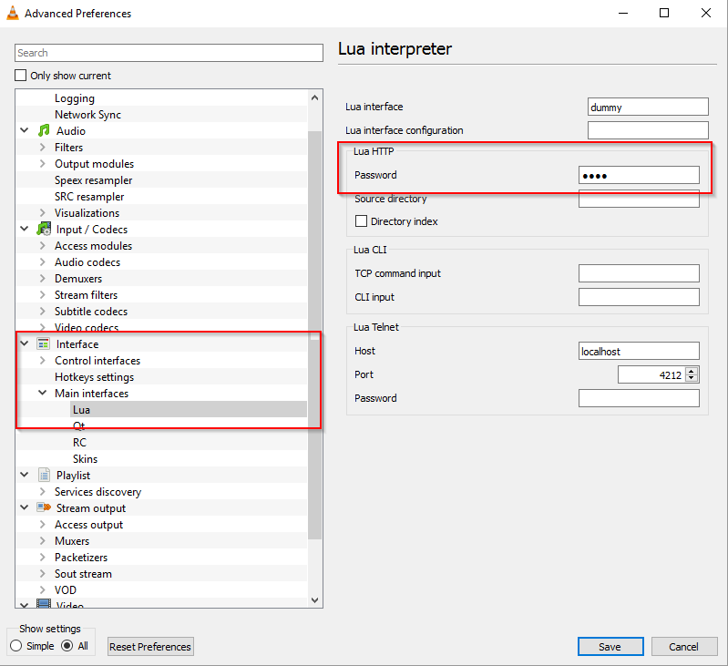This screenshot has width=728, height=666.
Task: Select Subtitle codecs tree item
Action: [91, 312]
